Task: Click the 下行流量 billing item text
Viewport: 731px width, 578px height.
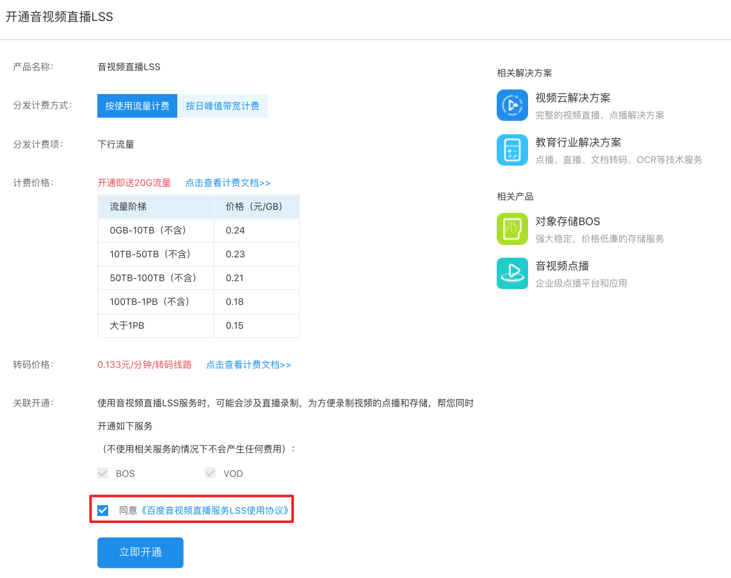Action: pos(116,144)
